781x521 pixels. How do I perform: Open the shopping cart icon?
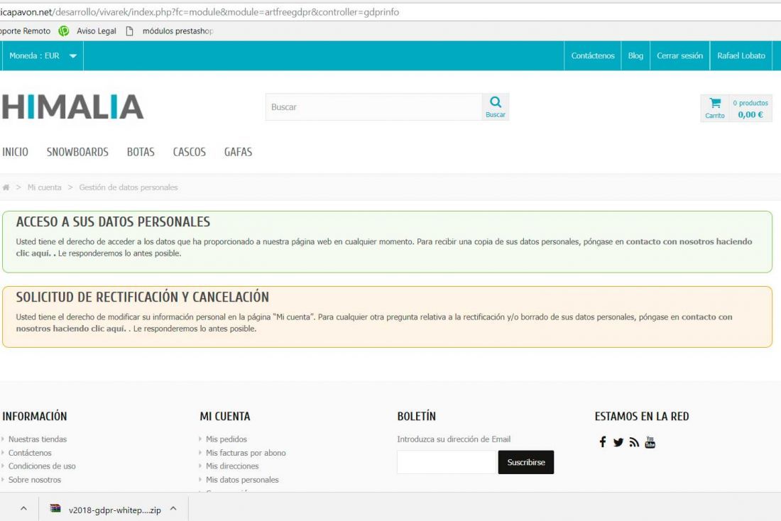pyautogui.click(x=715, y=103)
